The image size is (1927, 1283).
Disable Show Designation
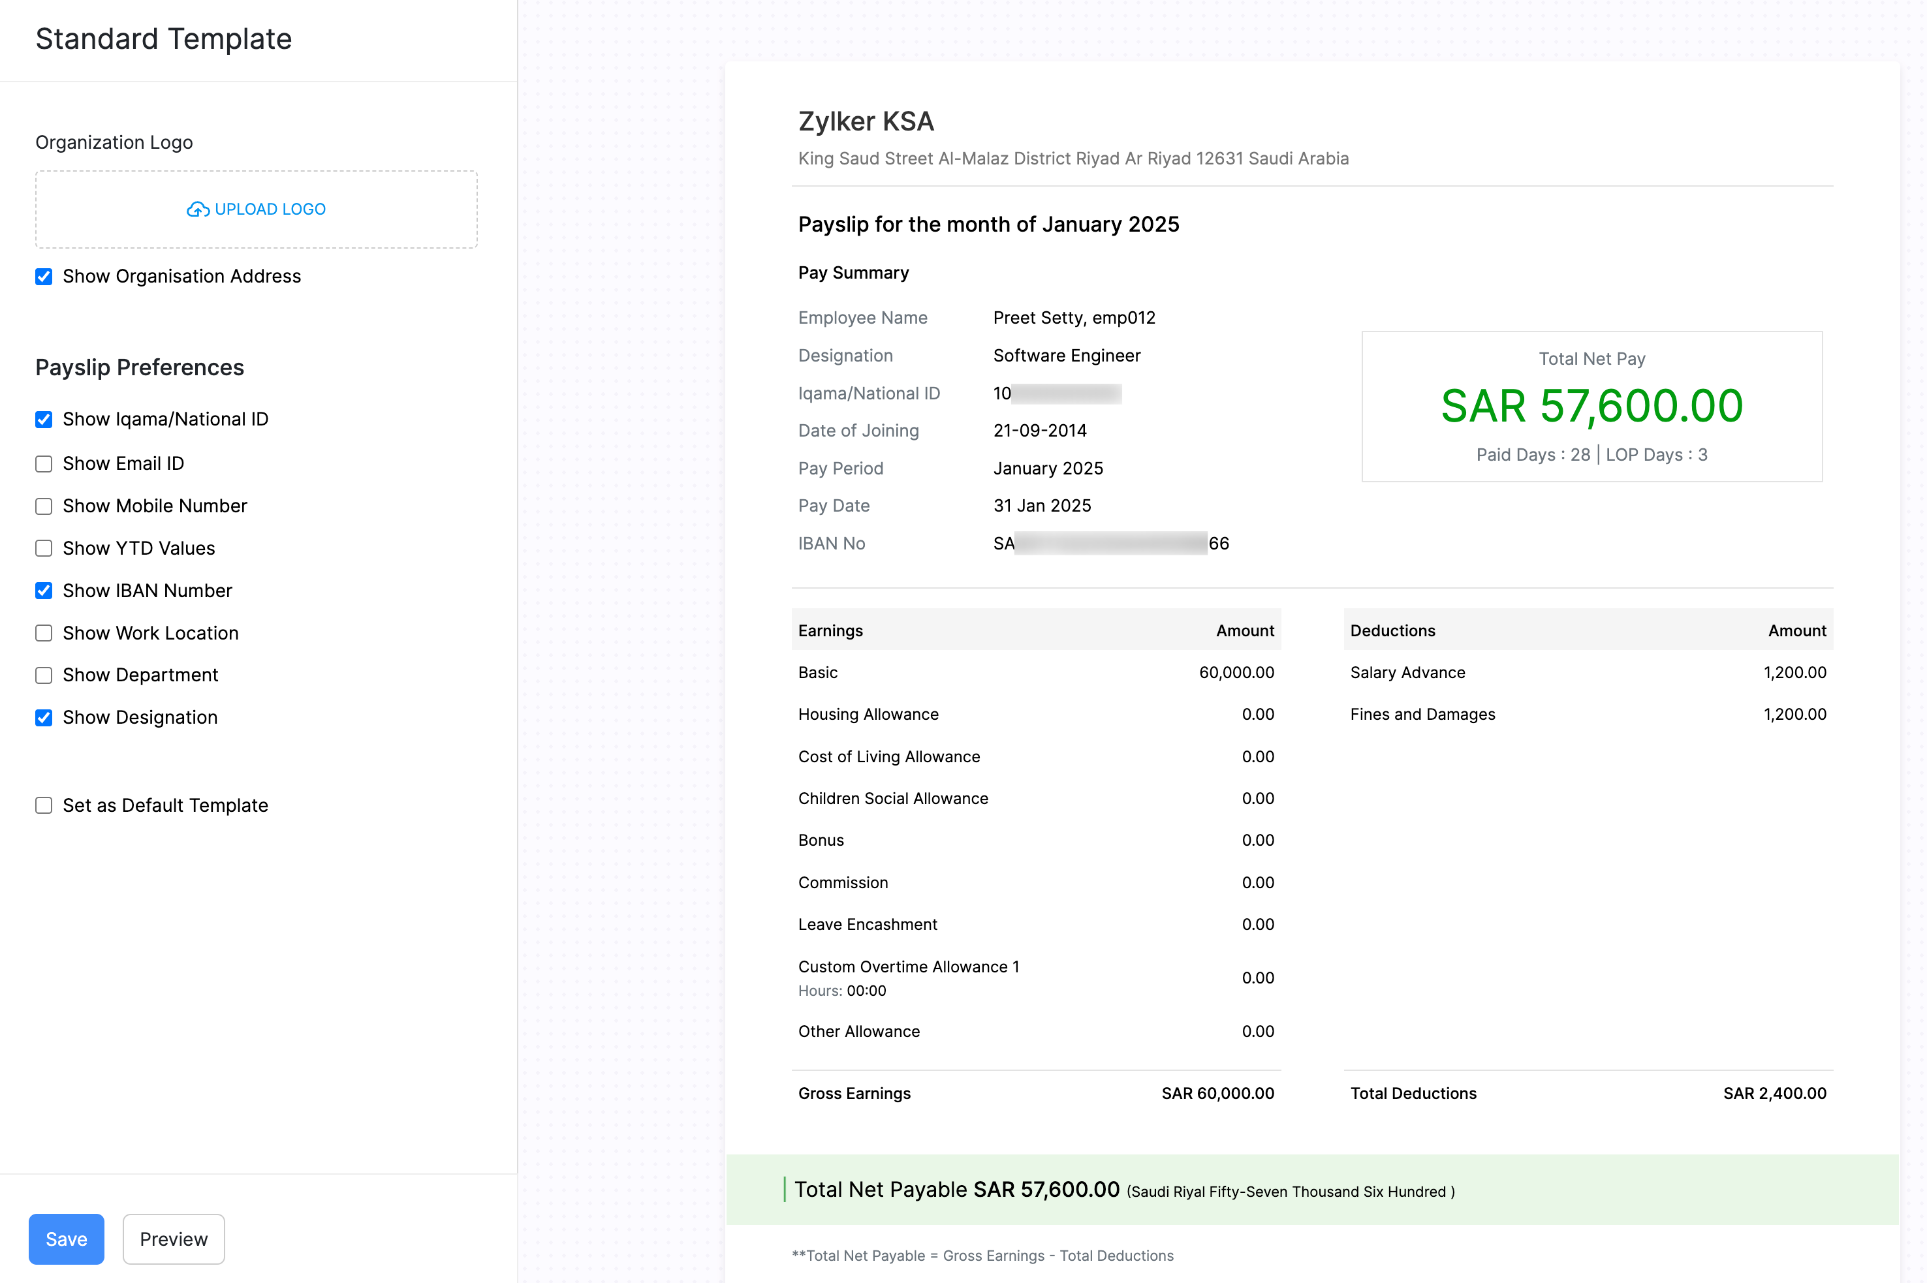point(44,718)
